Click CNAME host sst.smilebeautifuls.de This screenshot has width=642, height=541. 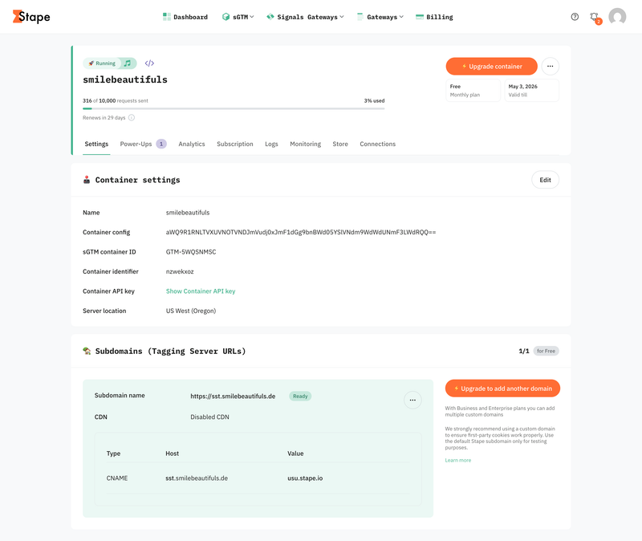pyautogui.click(x=197, y=478)
